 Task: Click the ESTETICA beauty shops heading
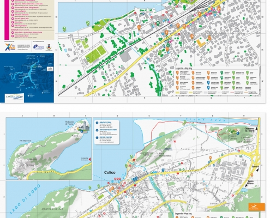(20, 29)
